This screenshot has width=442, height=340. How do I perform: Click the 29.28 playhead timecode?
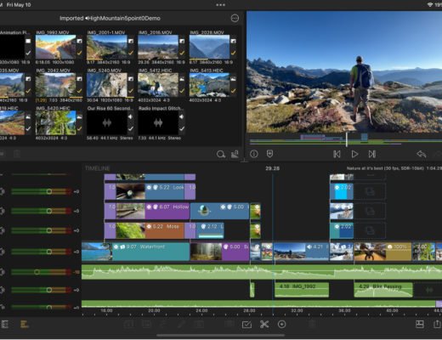tap(272, 168)
